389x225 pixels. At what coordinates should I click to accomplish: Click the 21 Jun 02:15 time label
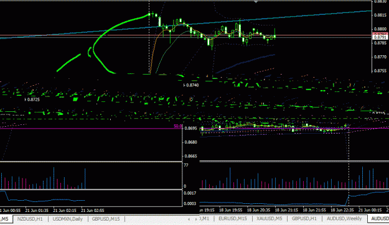pos(65,210)
